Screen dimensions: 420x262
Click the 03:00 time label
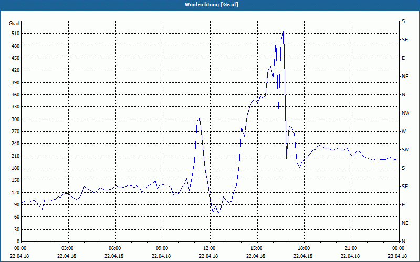68,248
